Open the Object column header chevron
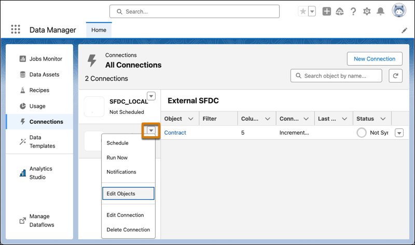 (x=190, y=119)
